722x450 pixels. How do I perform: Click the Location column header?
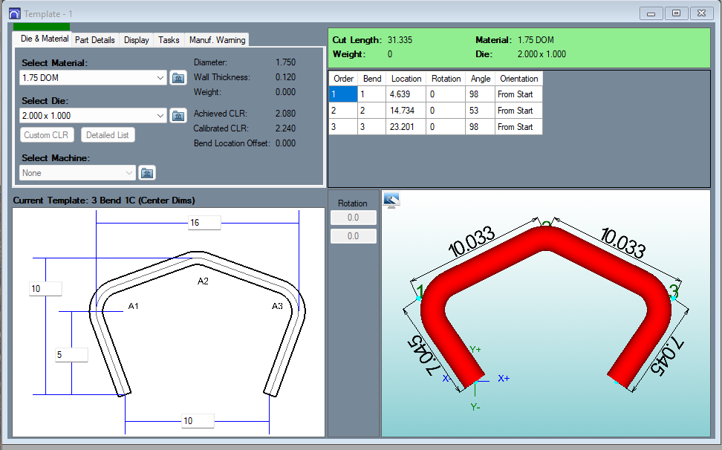406,79
